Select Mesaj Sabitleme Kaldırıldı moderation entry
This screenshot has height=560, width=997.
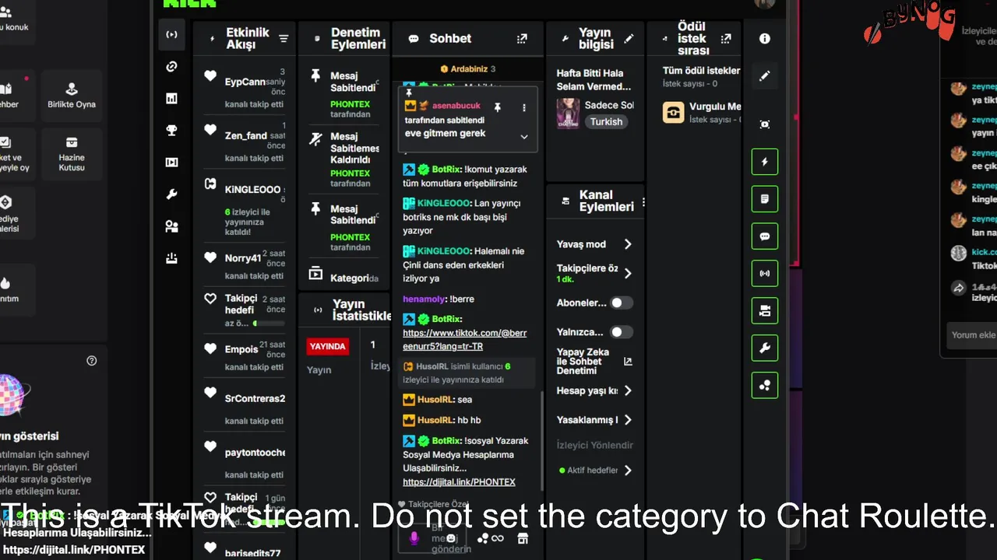343,159
